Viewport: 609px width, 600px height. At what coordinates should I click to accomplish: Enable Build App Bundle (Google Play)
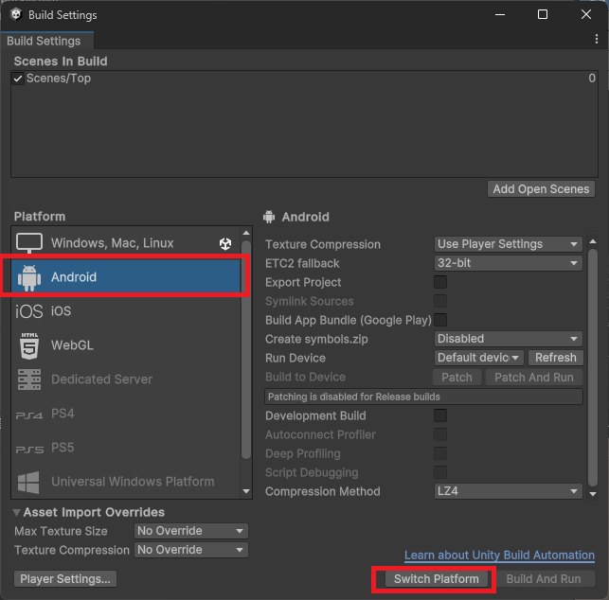coord(440,320)
